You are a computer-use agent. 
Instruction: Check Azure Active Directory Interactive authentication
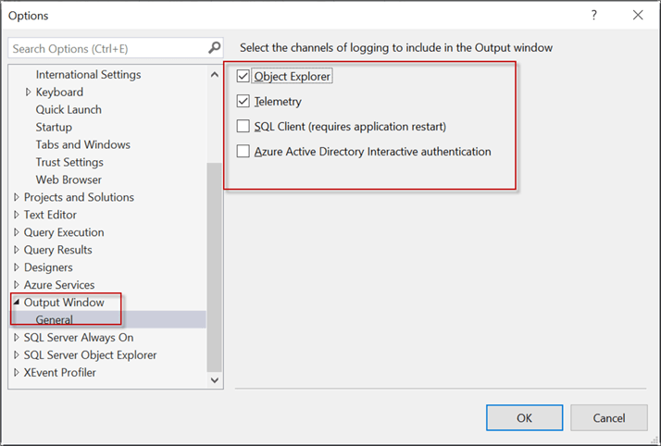243,151
